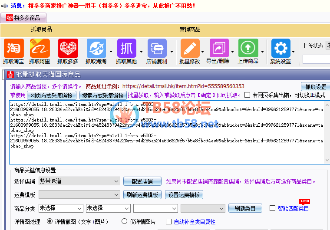330x230 pixels.
Task: Click the speaker icon beside 消息
Action: 4,6
